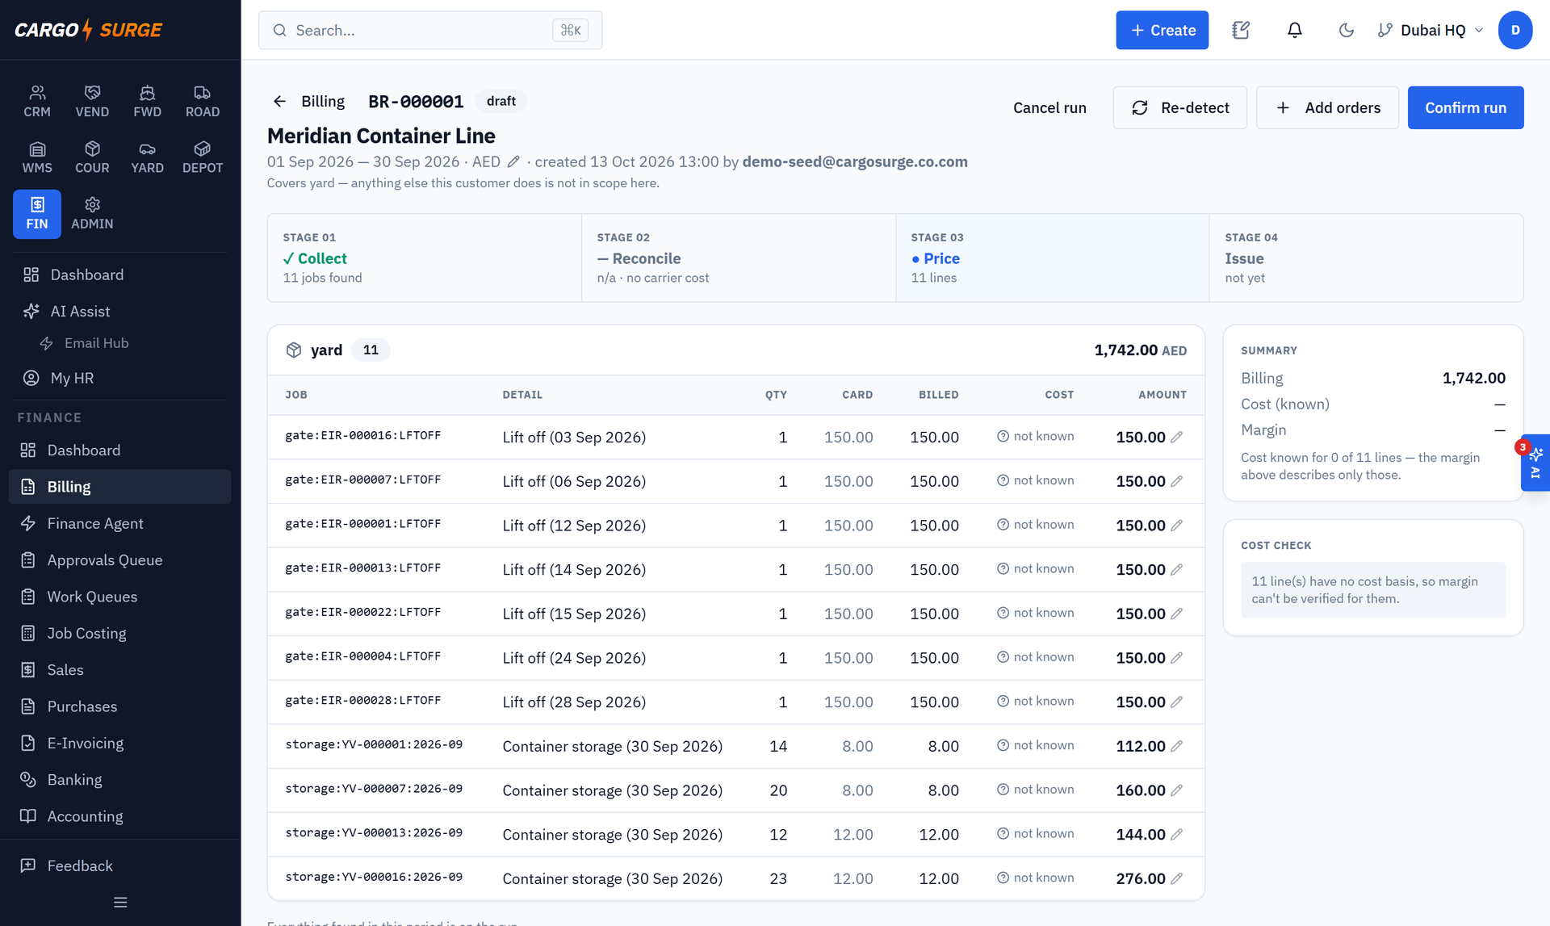Open the ADMIN settings module
The width and height of the screenshot is (1550, 926).
pos(92,214)
